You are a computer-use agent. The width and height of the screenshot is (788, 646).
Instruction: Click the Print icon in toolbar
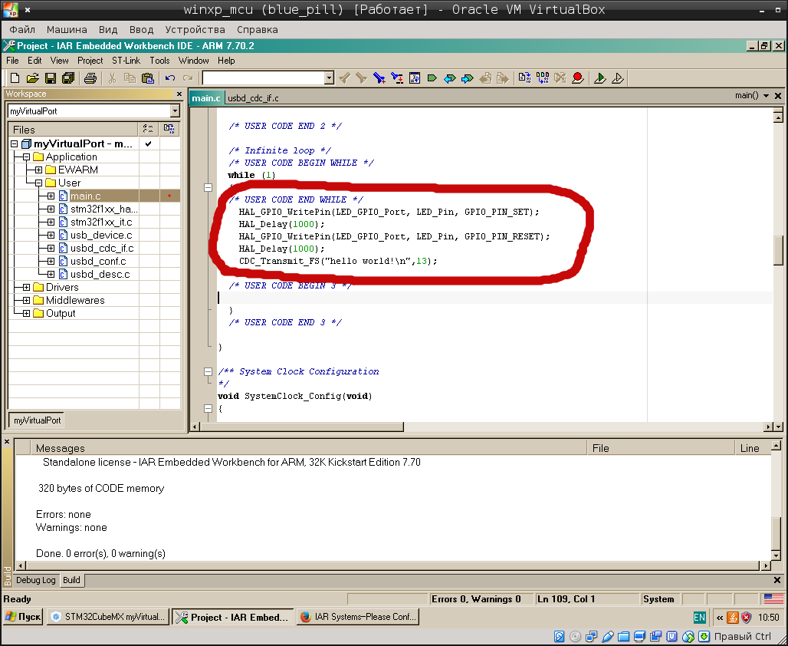(x=90, y=78)
